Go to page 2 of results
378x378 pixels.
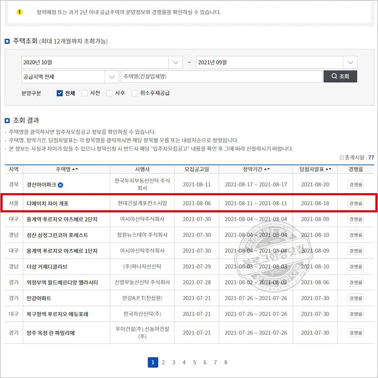(163, 362)
